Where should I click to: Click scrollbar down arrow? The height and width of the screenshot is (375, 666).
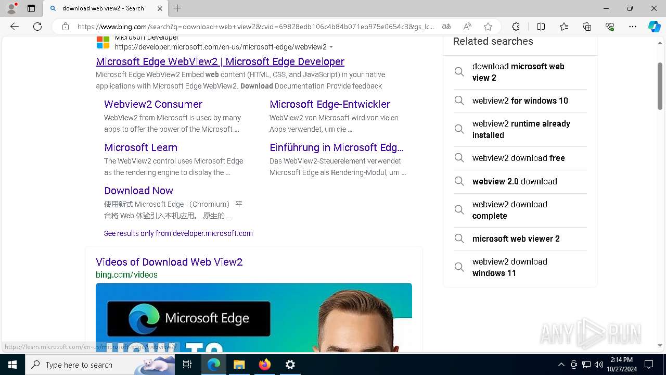[660, 345]
